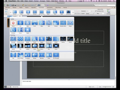The height and width of the screenshot is (90, 120).
Task: Select the None transition
Action: pyautogui.click(x=13, y=23)
